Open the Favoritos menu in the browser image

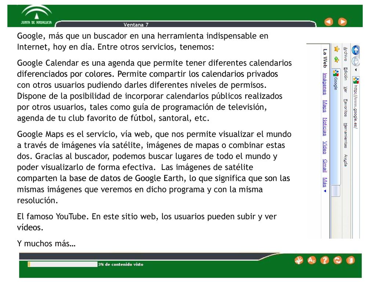345,108
